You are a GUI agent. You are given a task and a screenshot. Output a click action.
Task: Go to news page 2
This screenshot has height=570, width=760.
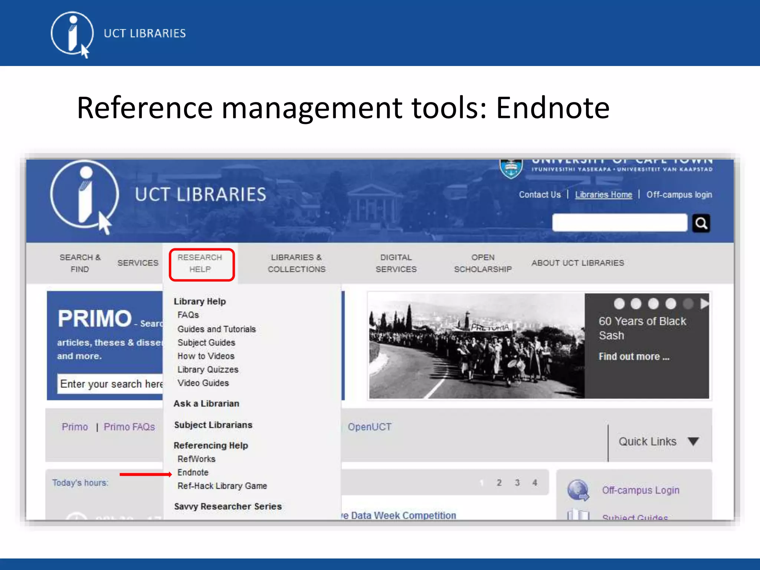pyautogui.click(x=499, y=482)
